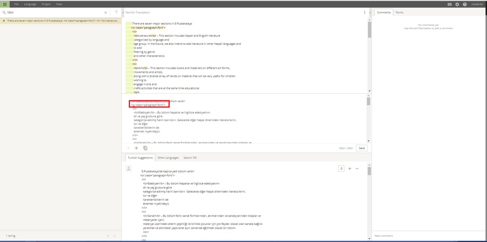This screenshot has width=487, height=242.
Task: Open the string filter funnel icon
Action: 116,13
